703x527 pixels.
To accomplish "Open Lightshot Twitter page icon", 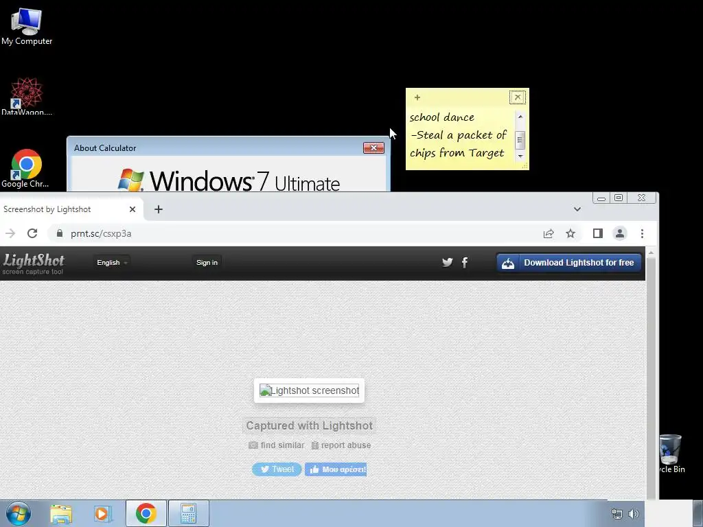I will click(x=447, y=263).
